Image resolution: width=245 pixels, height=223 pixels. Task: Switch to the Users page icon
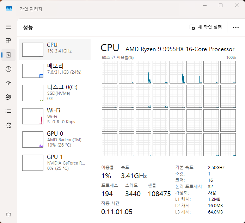(8, 97)
